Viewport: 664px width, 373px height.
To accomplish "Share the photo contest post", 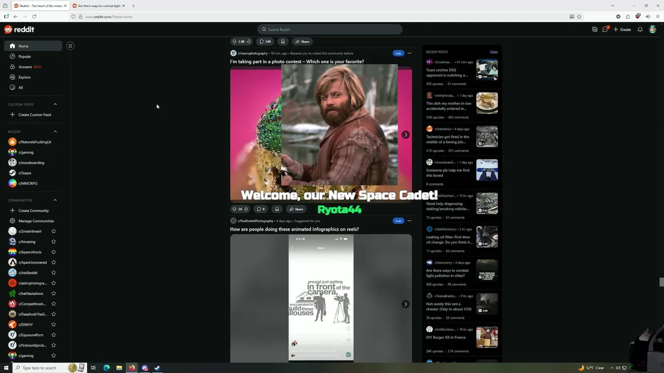I will coord(296,209).
